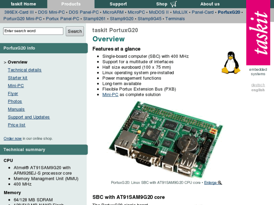The height and width of the screenshot is (205, 274).
Task: Select PortuxG20 in product navigation bar
Action: [229, 12]
